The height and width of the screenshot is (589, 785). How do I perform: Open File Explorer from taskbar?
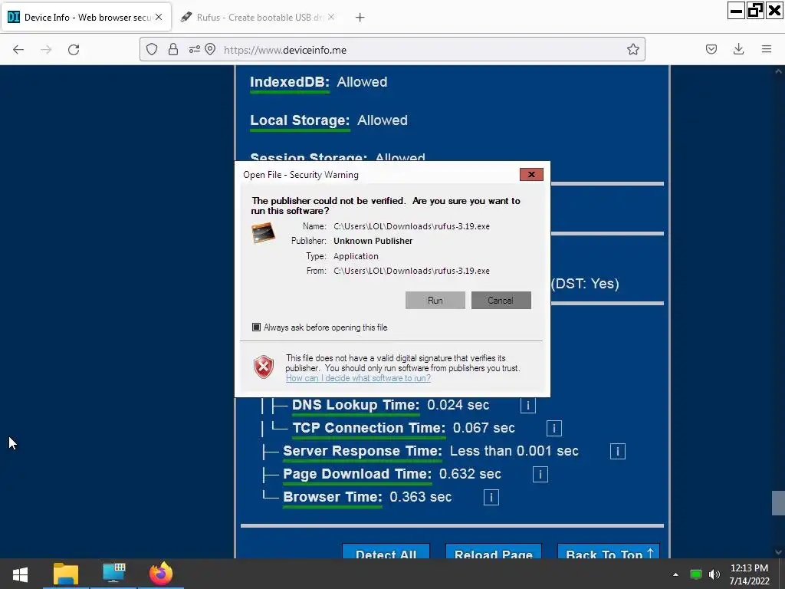pos(66,574)
